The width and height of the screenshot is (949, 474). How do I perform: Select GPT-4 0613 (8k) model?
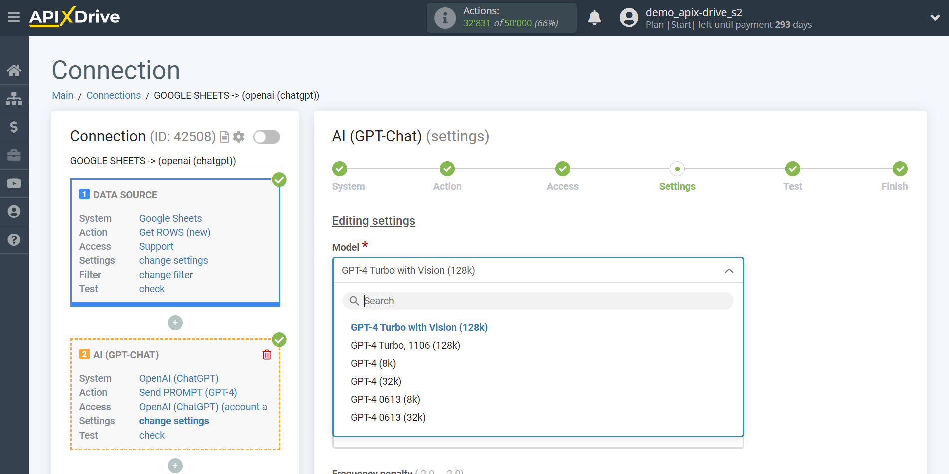click(385, 399)
